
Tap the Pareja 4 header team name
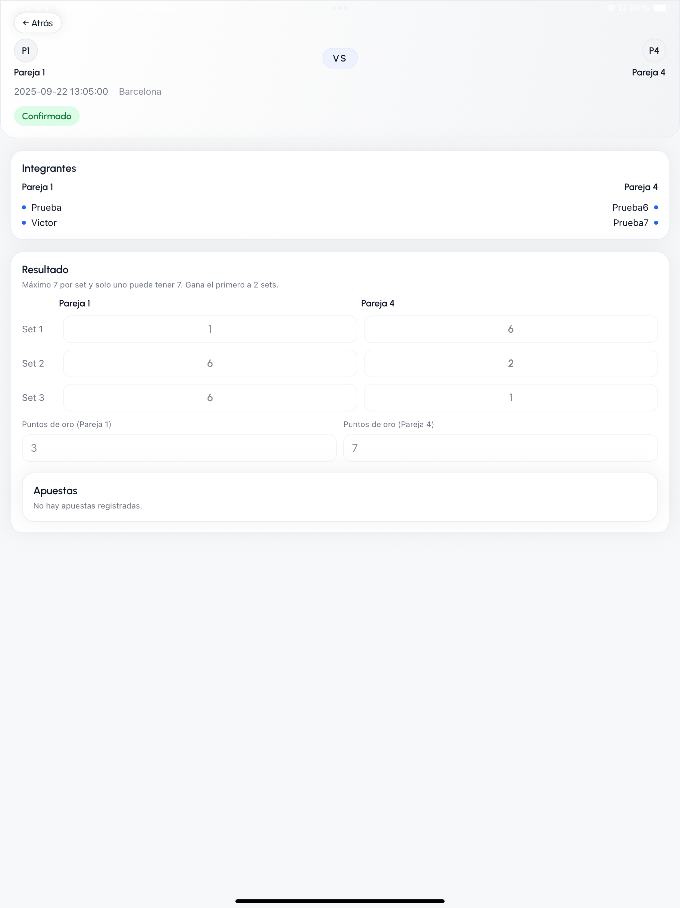pos(648,73)
